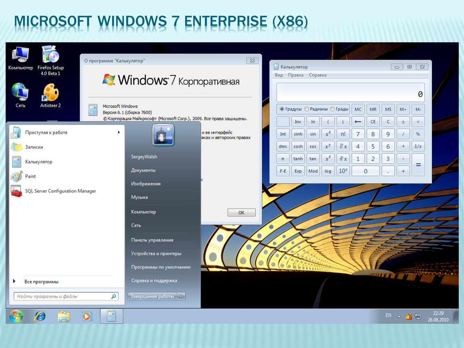
Task: Click OK in About Calculator dialog
Action: tap(241, 212)
